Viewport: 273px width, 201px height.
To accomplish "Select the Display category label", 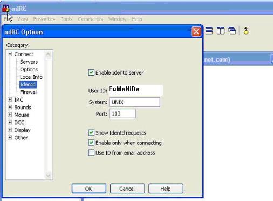I will click(22, 130).
